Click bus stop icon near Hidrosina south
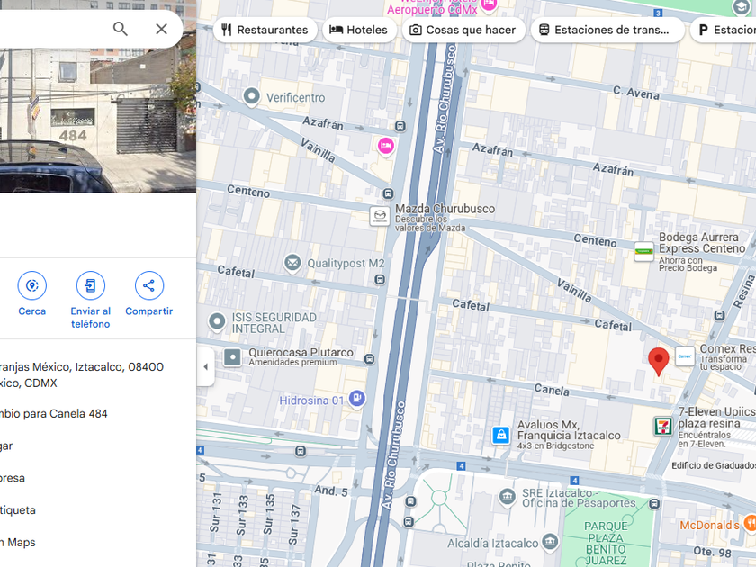The width and height of the screenshot is (756, 567). (x=301, y=451)
